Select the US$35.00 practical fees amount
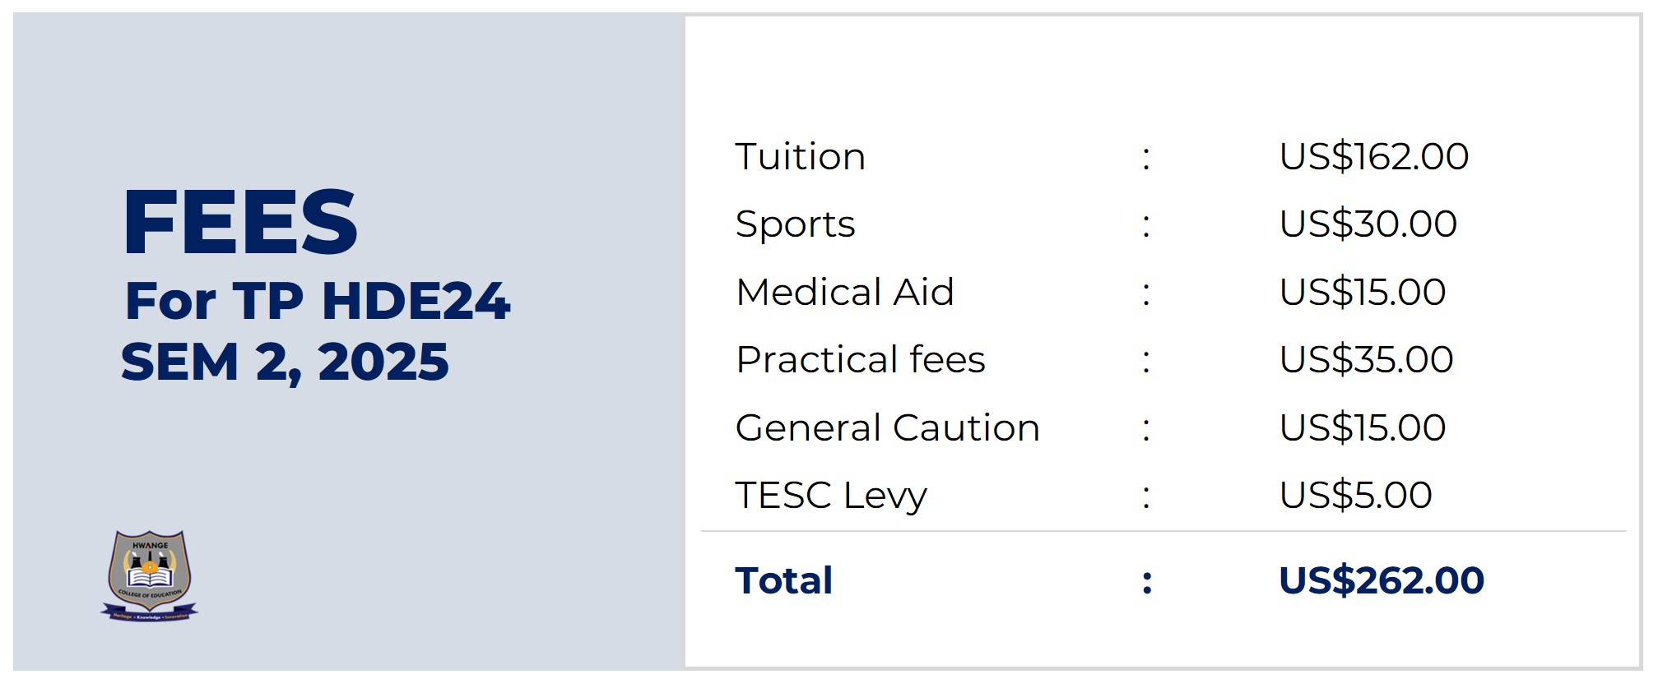1658x688 pixels. click(x=1366, y=360)
